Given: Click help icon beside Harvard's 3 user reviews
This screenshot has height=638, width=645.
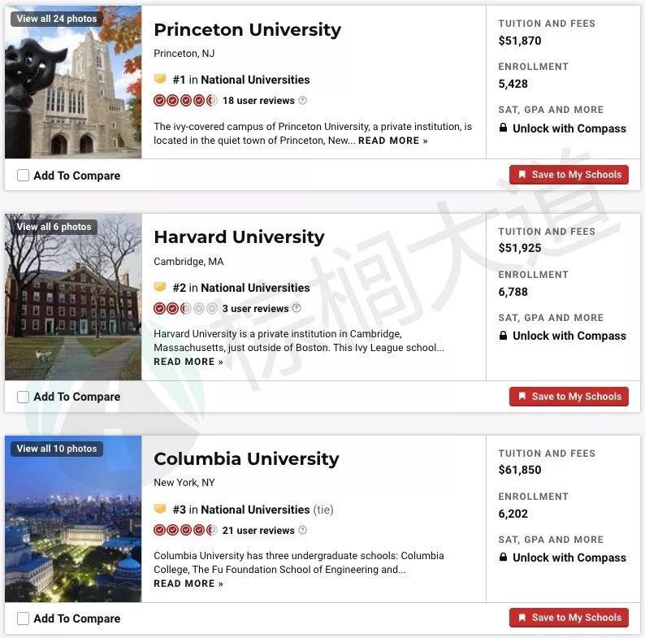Looking at the screenshot, I should tap(297, 308).
